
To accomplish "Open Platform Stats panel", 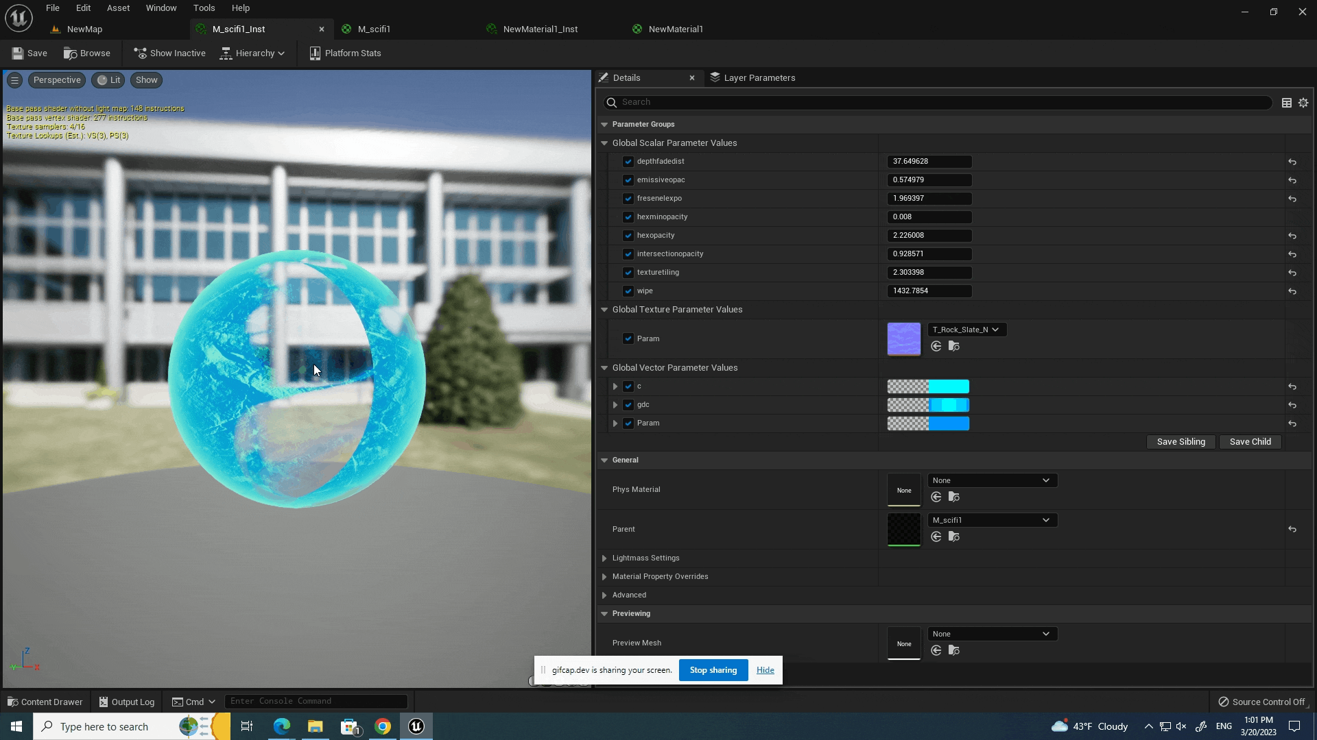I will click(346, 53).
